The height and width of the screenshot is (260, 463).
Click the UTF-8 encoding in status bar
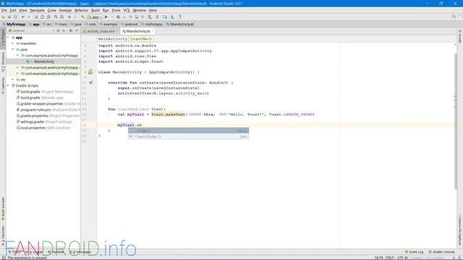402,258
